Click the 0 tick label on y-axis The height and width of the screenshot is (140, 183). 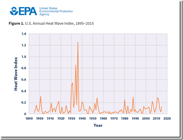[x=25, y=114]
